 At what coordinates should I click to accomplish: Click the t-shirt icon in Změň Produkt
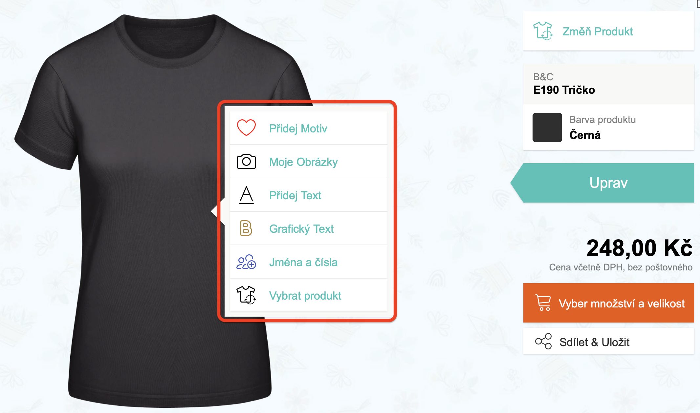tap(543, 31)
